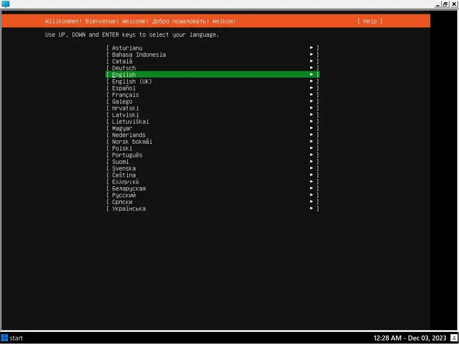
Task: Choose Čeština from the list
Action: 212,175
